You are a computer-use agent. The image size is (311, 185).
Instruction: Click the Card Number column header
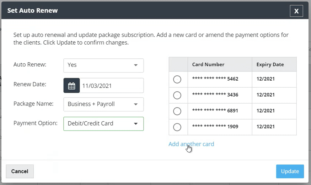(x=208, y=64)
